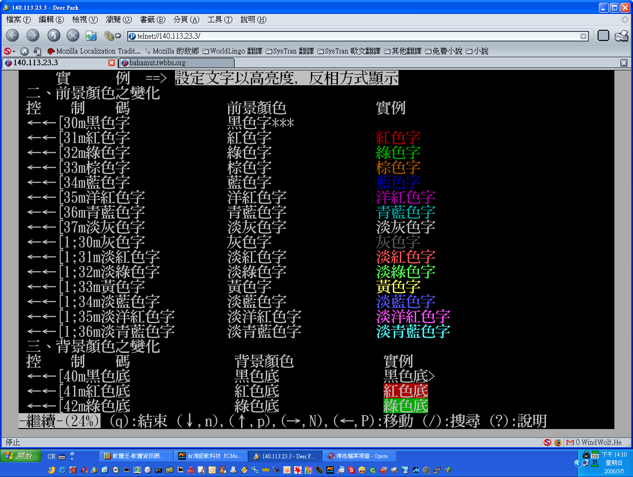Click the Stop loading button
Viewport: 633px width, 477px height.
[x=73, y=35]
